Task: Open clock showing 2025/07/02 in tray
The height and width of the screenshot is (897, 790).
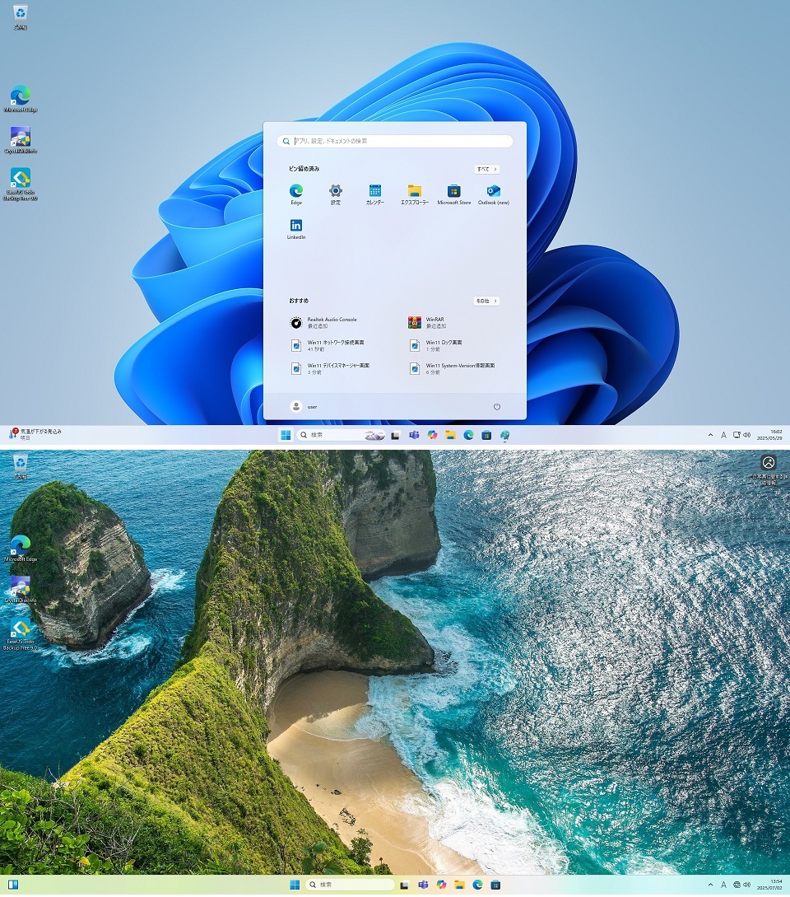Action: click(x=769, y=885)
